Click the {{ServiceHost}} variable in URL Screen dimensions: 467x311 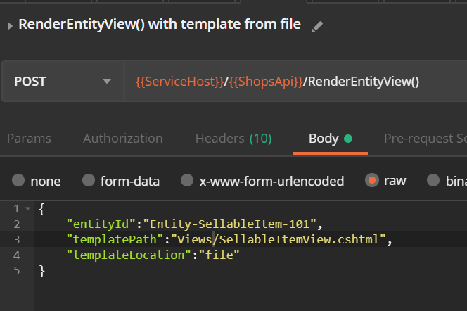[x=179, y=82]
